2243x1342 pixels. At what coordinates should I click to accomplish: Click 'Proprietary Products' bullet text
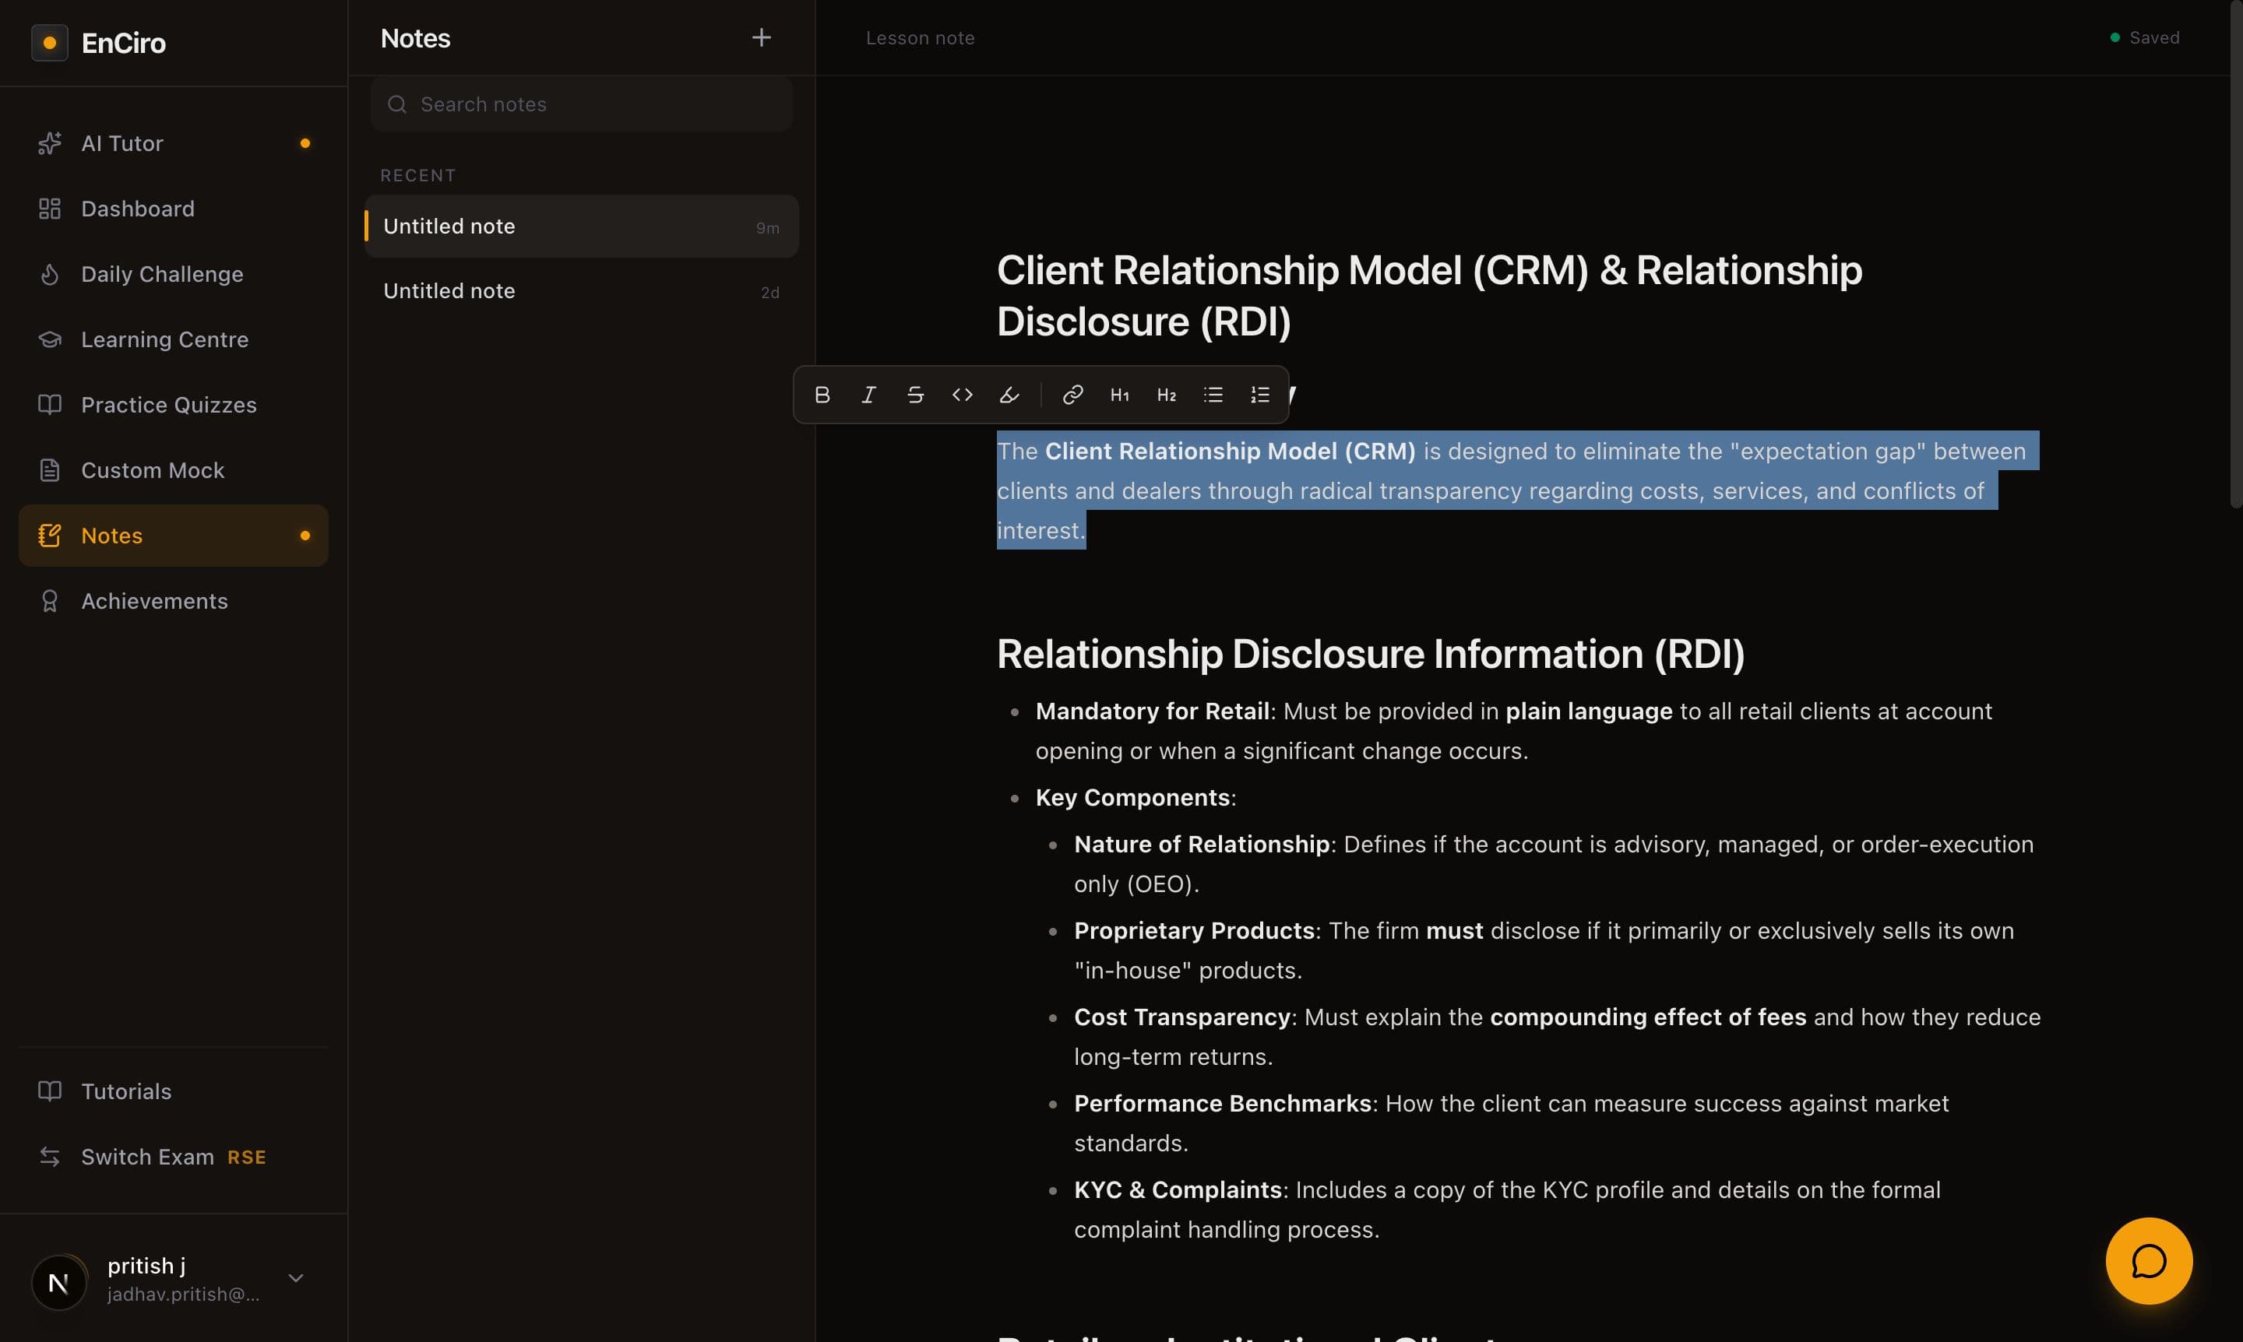coord(1544,950)
